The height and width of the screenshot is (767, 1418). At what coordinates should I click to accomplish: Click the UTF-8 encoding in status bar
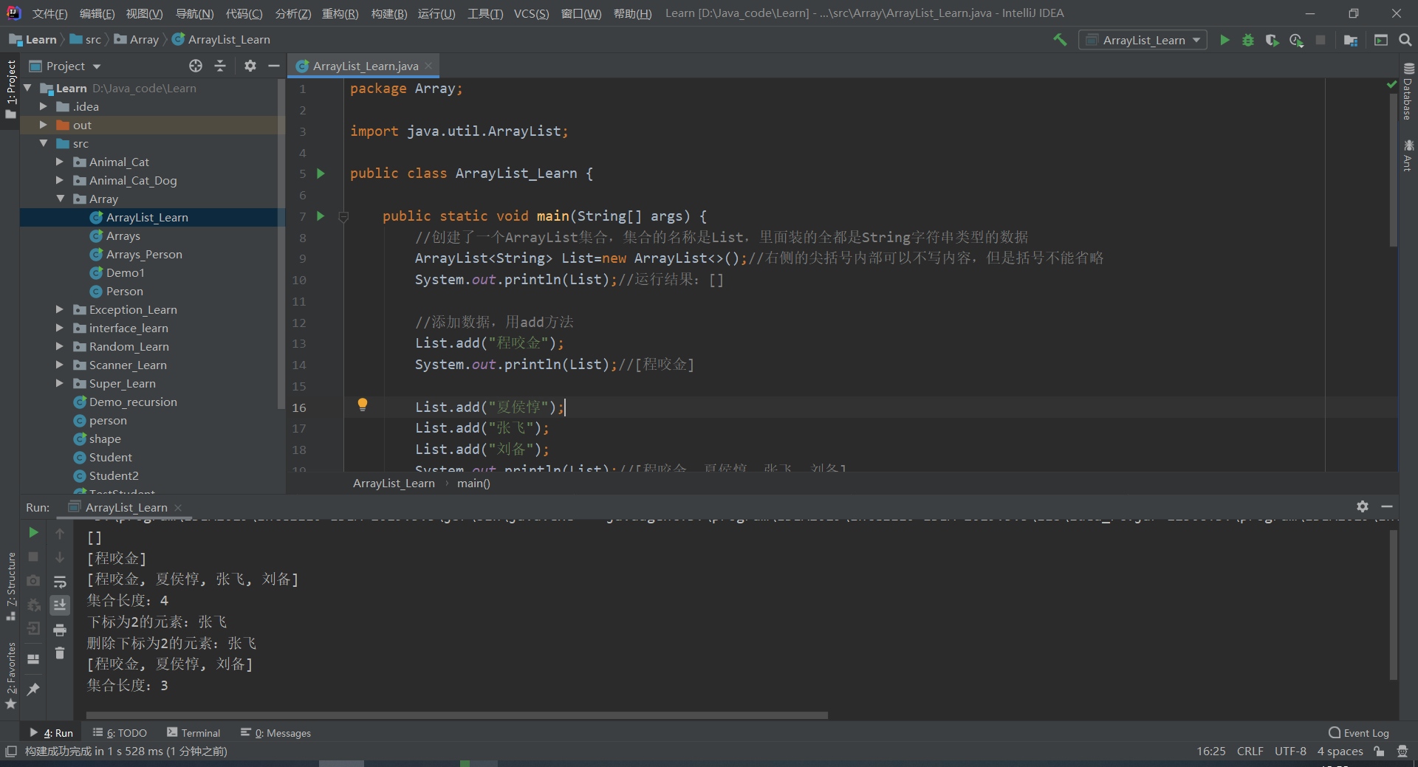tap(1290, 751)
